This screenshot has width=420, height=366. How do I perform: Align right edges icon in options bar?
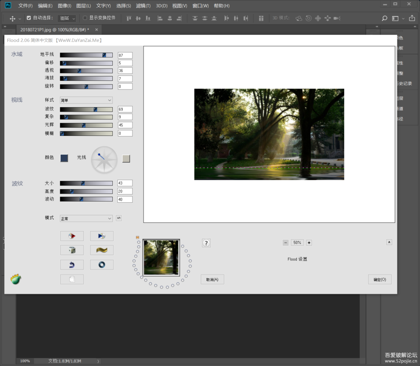point(179,18)
